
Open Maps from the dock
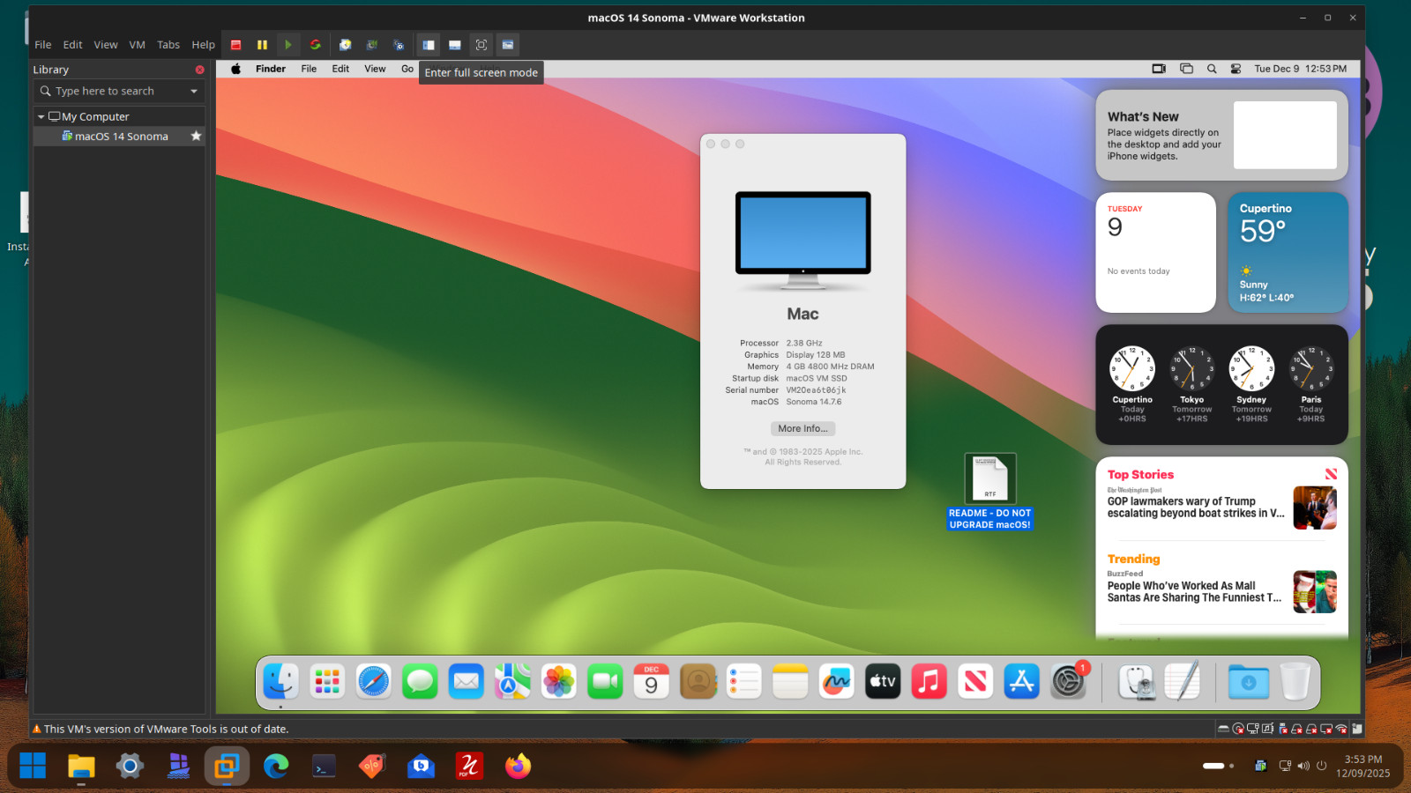512,681
